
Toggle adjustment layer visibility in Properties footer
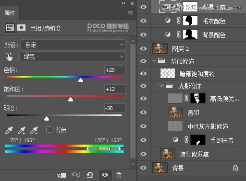click(x=105, y=175)
